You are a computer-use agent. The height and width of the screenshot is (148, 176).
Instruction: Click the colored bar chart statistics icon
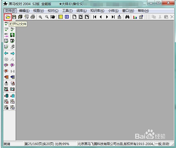click(135, 17)
